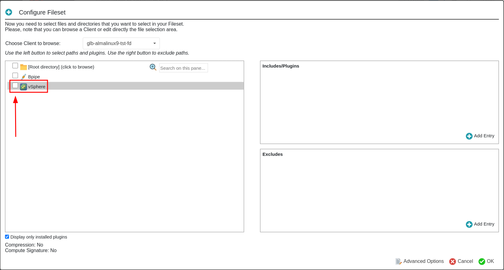Uncheck Display only installed plugins

tap(7, 237)
